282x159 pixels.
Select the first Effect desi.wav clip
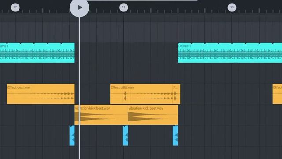point(41,94)
